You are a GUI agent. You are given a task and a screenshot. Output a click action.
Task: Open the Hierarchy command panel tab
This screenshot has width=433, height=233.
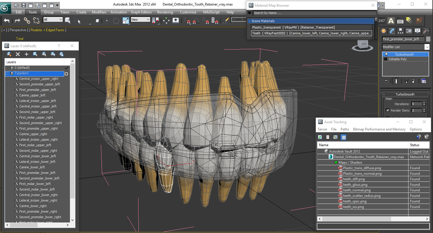tap(401, 31)
